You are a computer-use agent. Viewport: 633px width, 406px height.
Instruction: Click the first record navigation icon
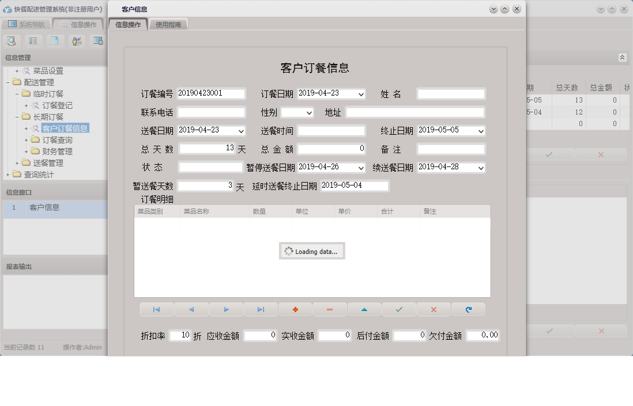[156, 309]
